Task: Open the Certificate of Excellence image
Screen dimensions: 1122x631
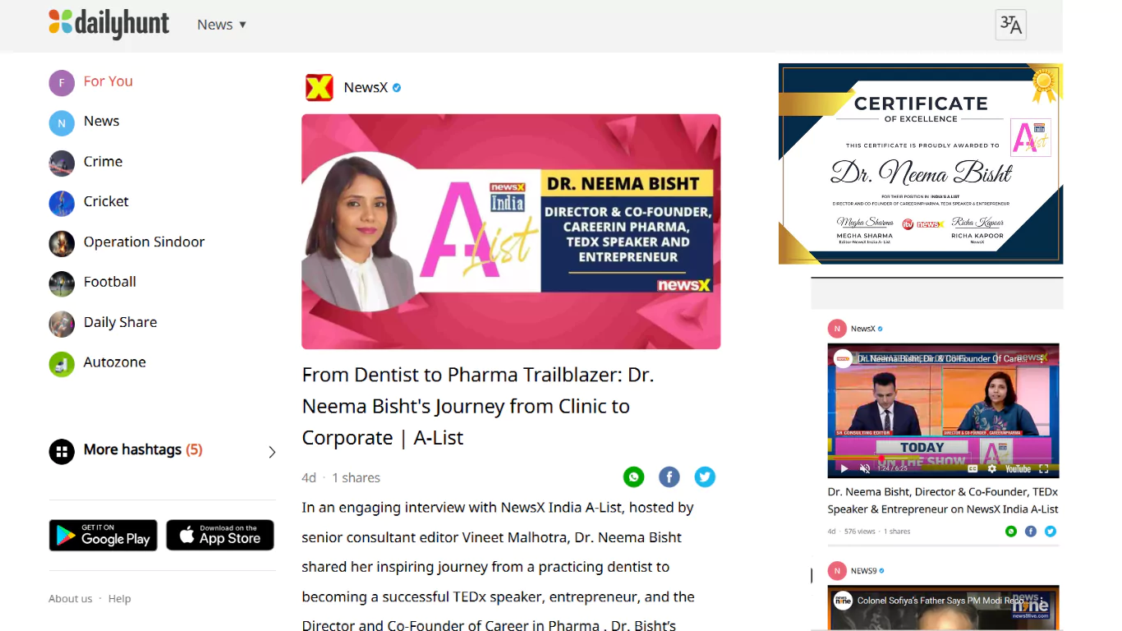Action: pos(921,164)
